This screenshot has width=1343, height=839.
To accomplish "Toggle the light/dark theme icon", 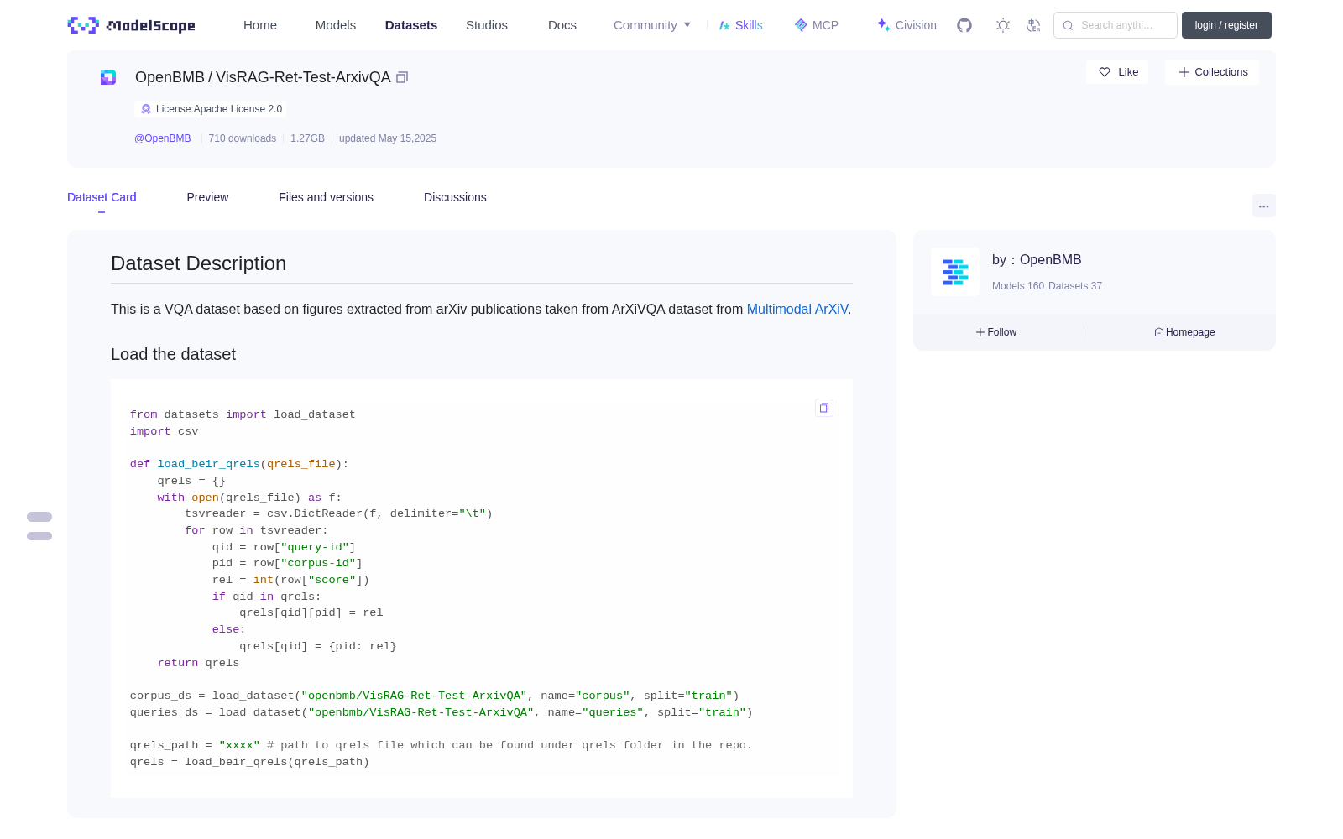I will pos(1002,25).
